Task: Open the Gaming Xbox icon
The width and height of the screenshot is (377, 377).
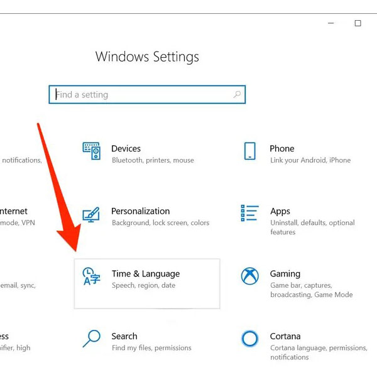Action: [x=250, y=276]
